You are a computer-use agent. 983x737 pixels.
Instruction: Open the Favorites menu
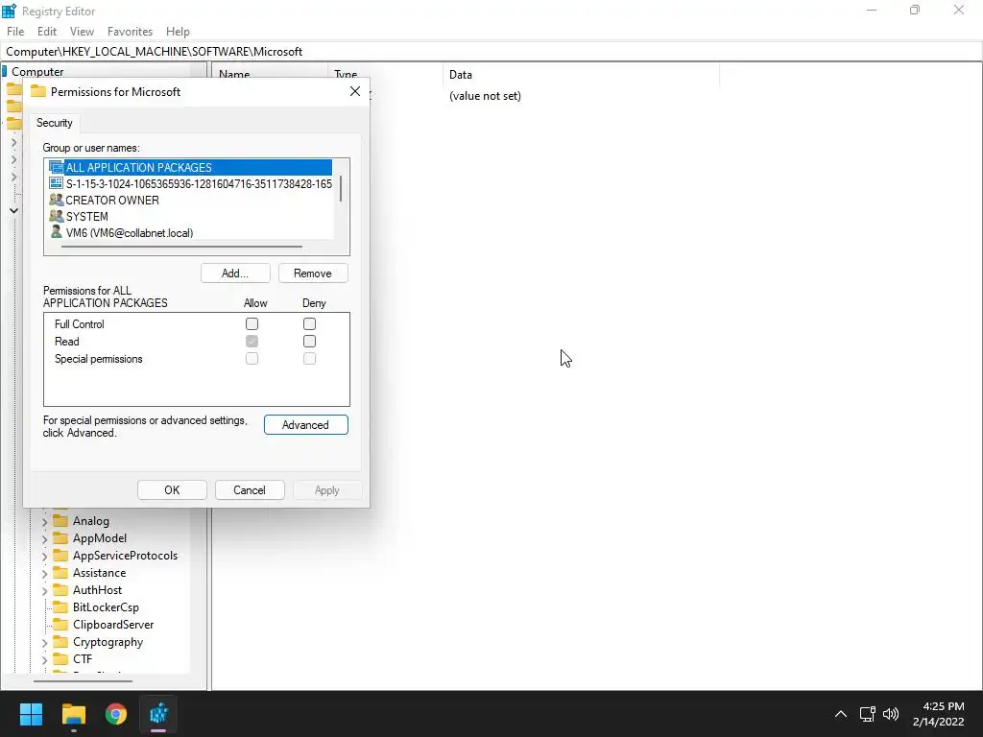pyautogui.click(x=130, y=32)
